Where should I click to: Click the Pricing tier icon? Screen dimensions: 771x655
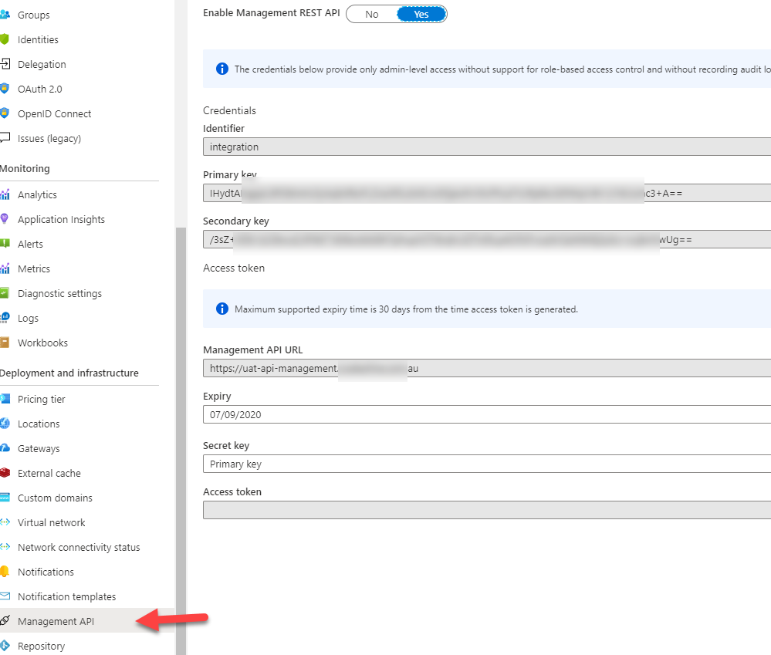(x=5, y=400)
